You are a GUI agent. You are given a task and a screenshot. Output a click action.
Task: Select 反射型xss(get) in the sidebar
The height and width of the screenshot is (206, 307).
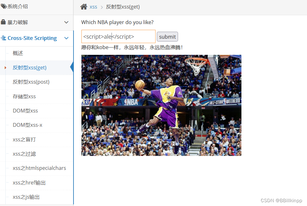pyautogui.click(x=29, y=68)
